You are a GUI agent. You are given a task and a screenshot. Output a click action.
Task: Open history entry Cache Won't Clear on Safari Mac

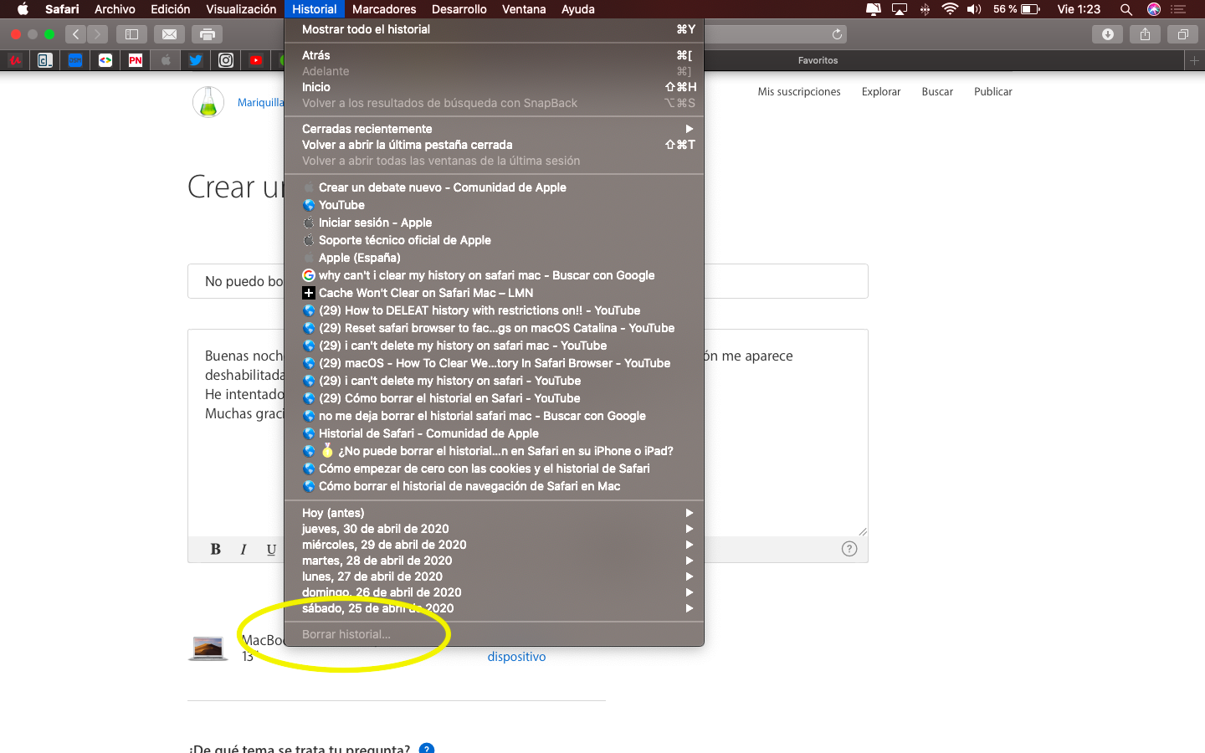[x=494, y=293]
